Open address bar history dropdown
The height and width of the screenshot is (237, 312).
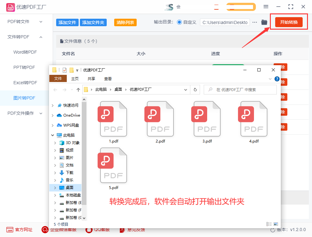click(x=186, y=90)
